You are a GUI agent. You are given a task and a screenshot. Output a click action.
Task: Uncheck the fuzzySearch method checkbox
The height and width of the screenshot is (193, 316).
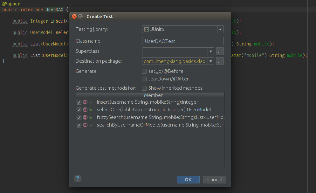(79, 117)
